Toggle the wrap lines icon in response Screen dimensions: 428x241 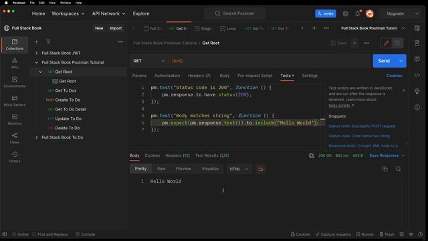click(x=261, y=169)
